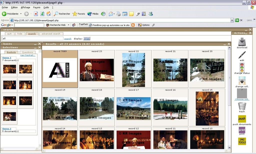Click the trash bin icon

point(242,106)
